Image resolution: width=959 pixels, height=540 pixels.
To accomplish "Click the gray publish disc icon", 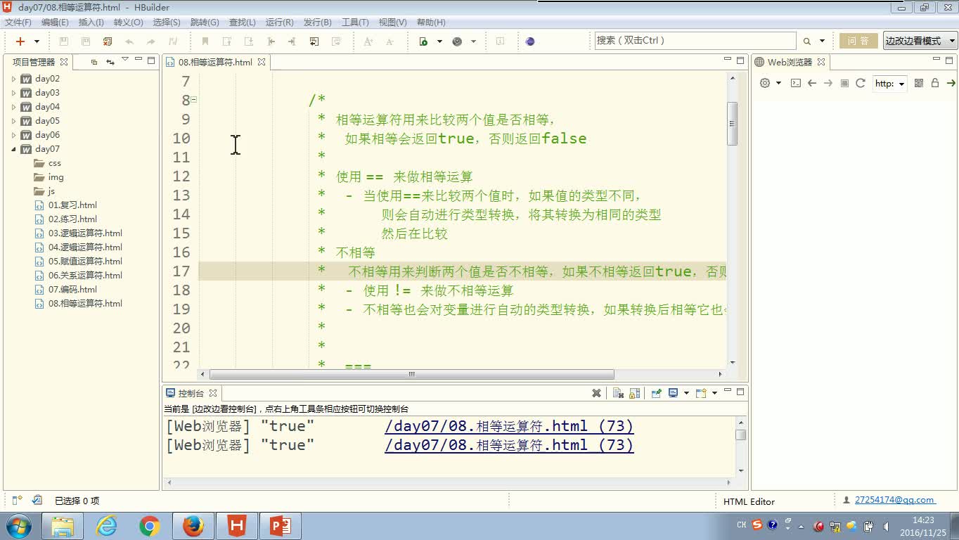I will pyautogui.click(x=457, y=41).
